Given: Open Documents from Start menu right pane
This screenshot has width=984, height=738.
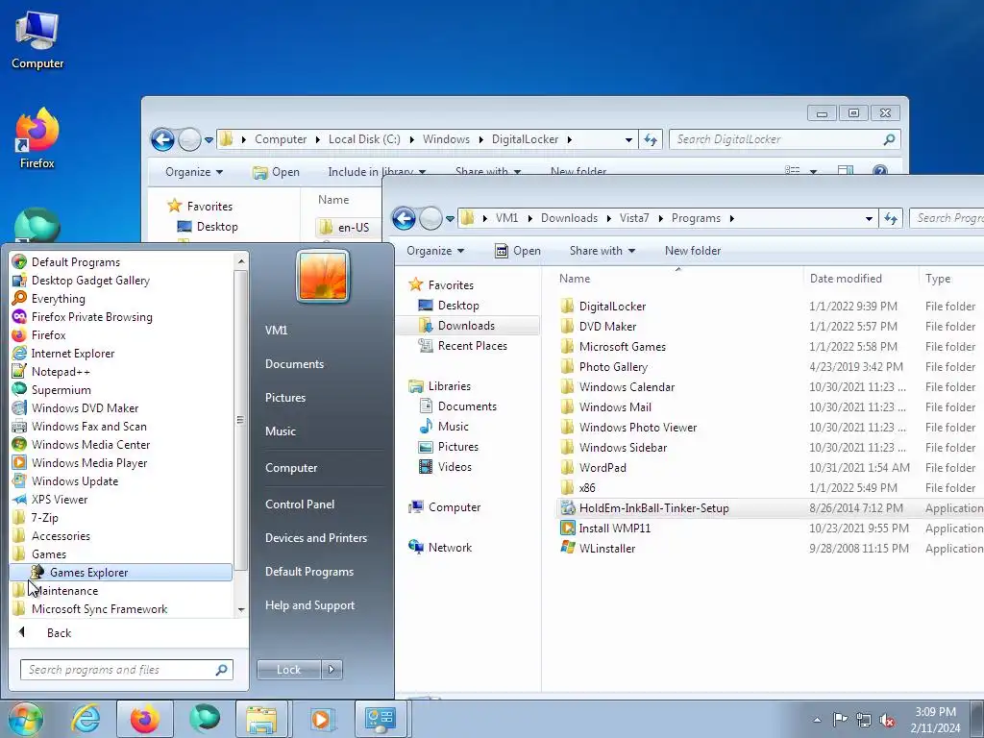Looking at the screenshot, I should pos(294,363).
